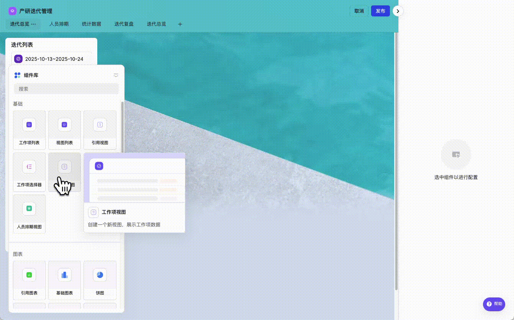Click the text 创建一个新视图，展示工作项数据
This screenshot has width=514, height=320.
[x=124, y=225]
